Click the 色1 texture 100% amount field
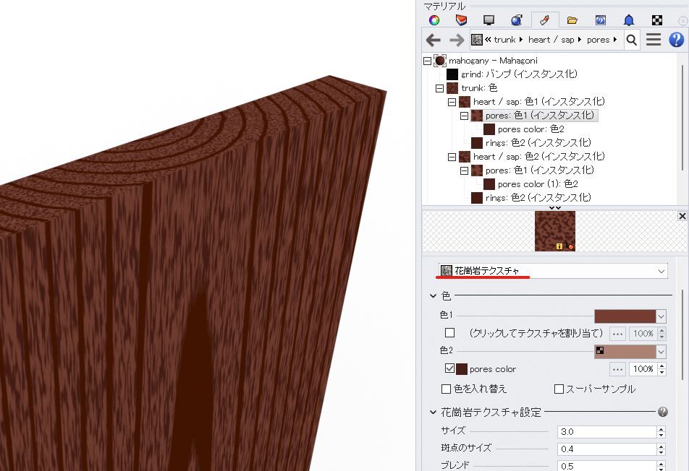 click(x=643, y=334)
